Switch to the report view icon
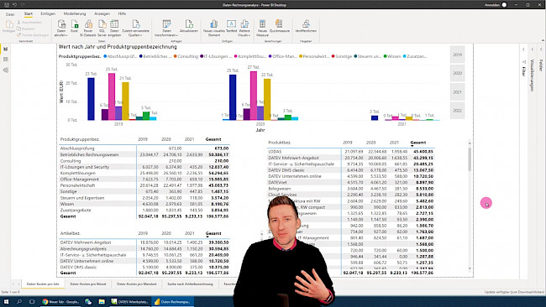This screenshot has height=307, width=546. click(6, 49)
